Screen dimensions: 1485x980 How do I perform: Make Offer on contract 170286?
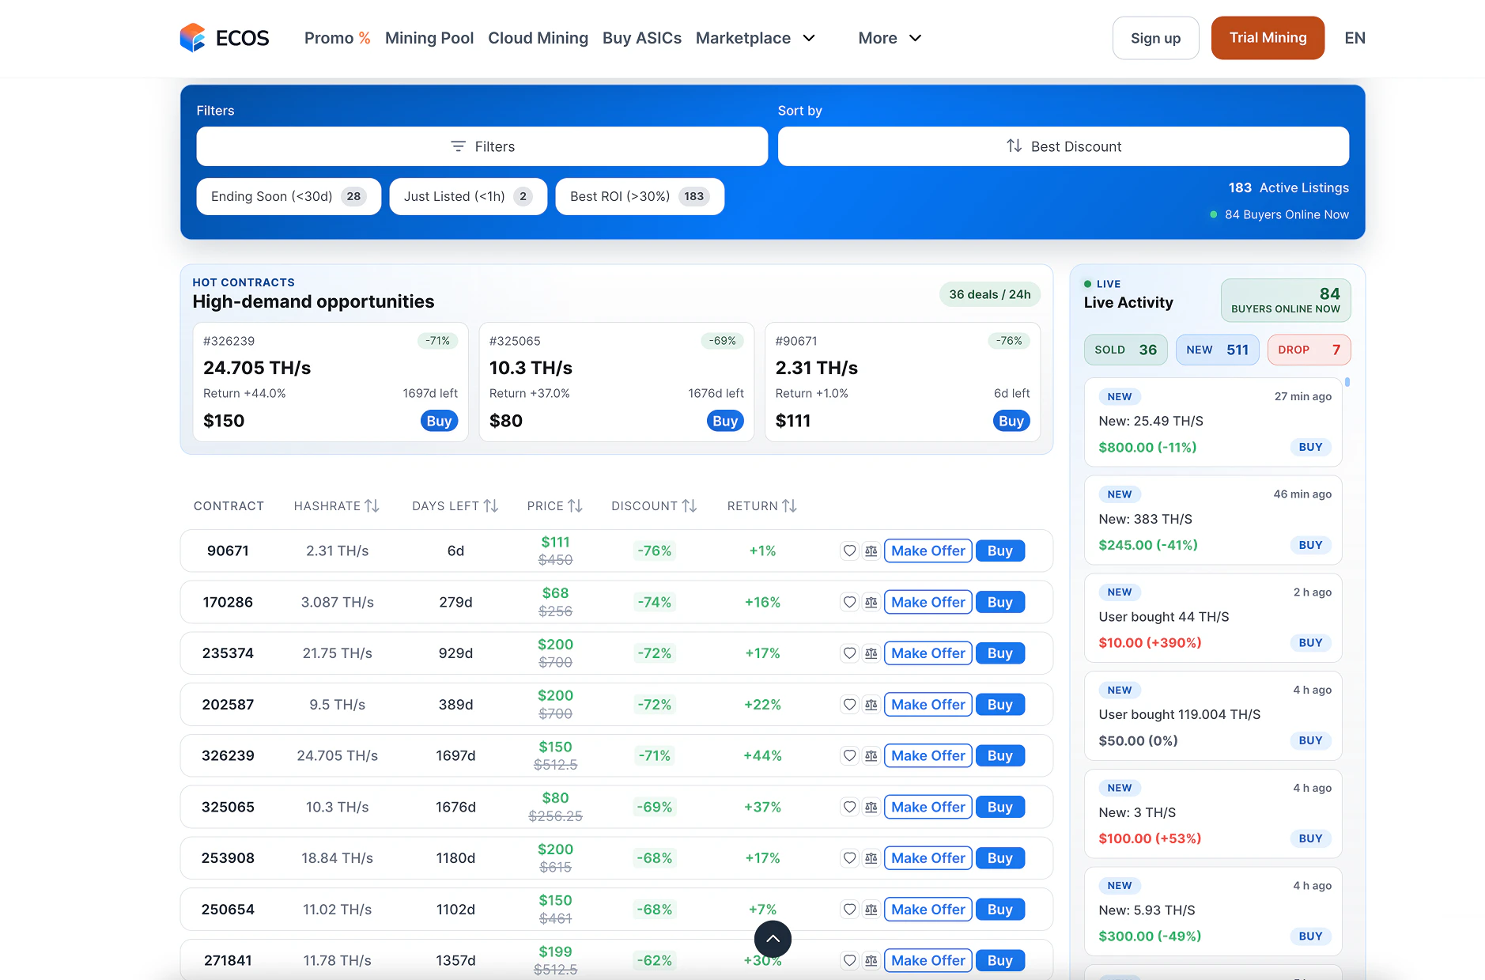click(928, 603)
